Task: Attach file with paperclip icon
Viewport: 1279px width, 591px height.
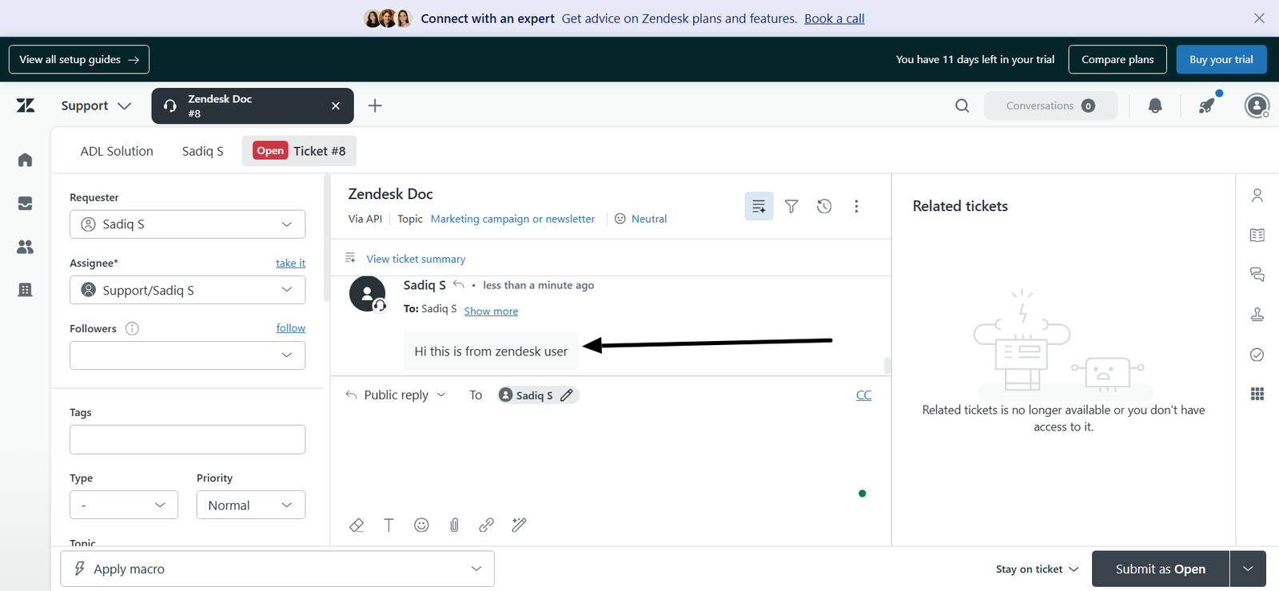Action: [x=454, y=525]
